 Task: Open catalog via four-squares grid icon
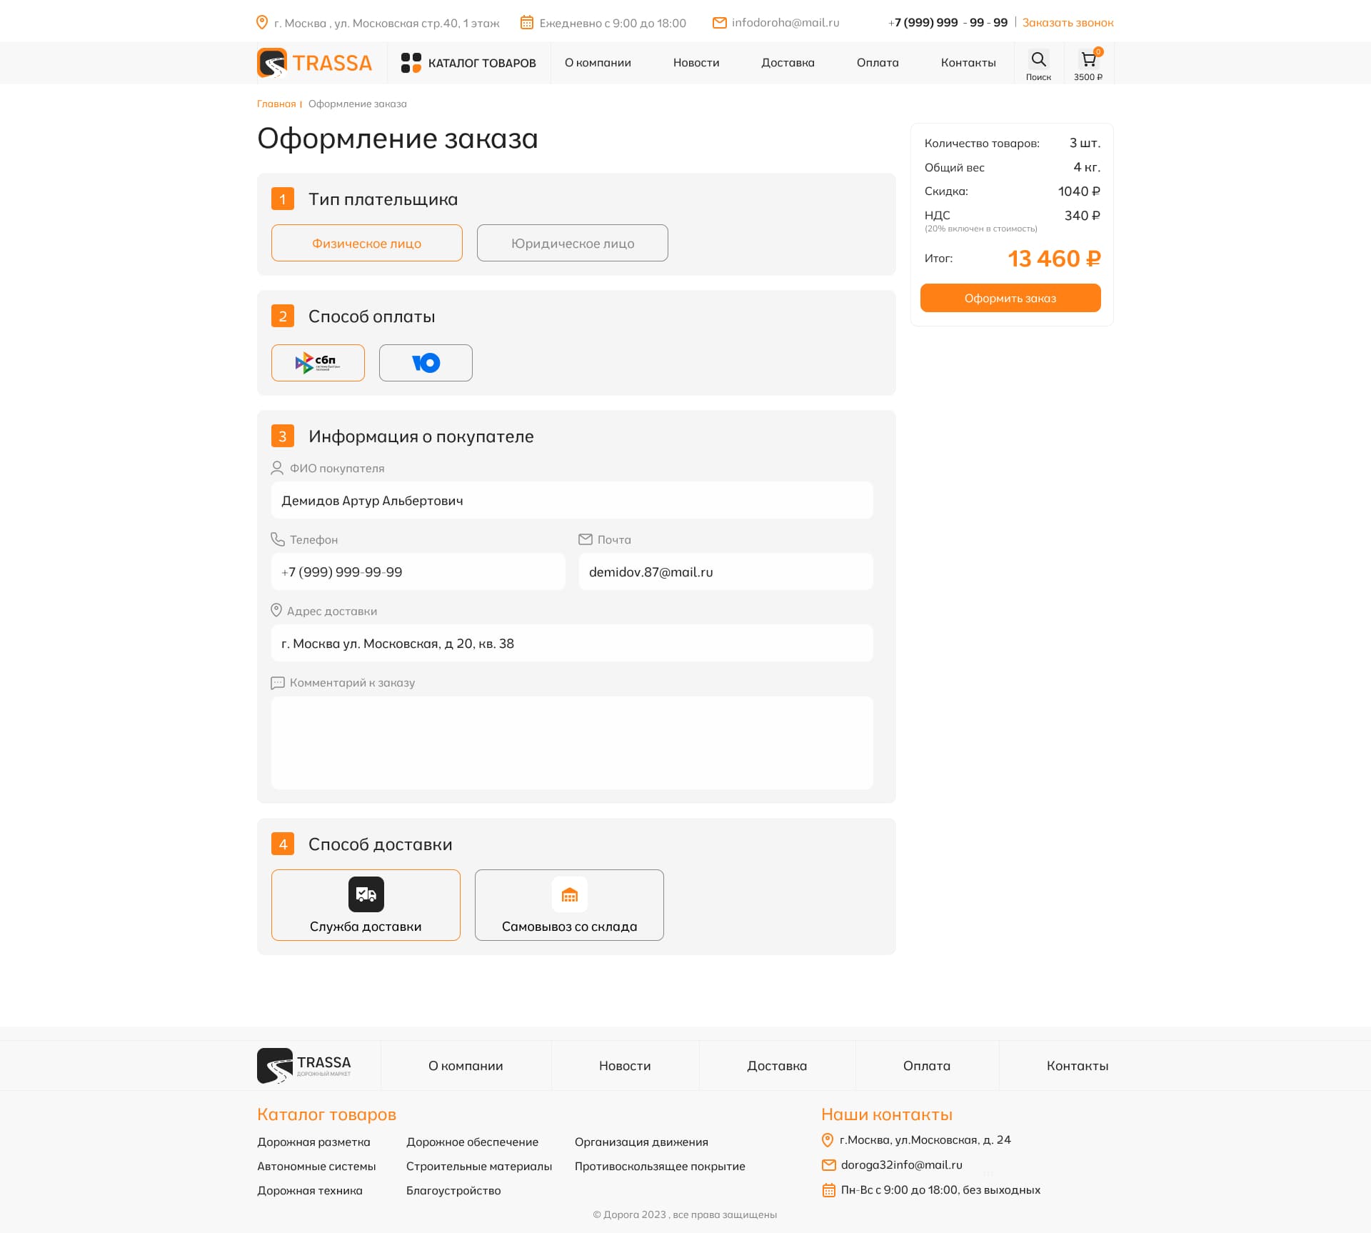[411, 63]
